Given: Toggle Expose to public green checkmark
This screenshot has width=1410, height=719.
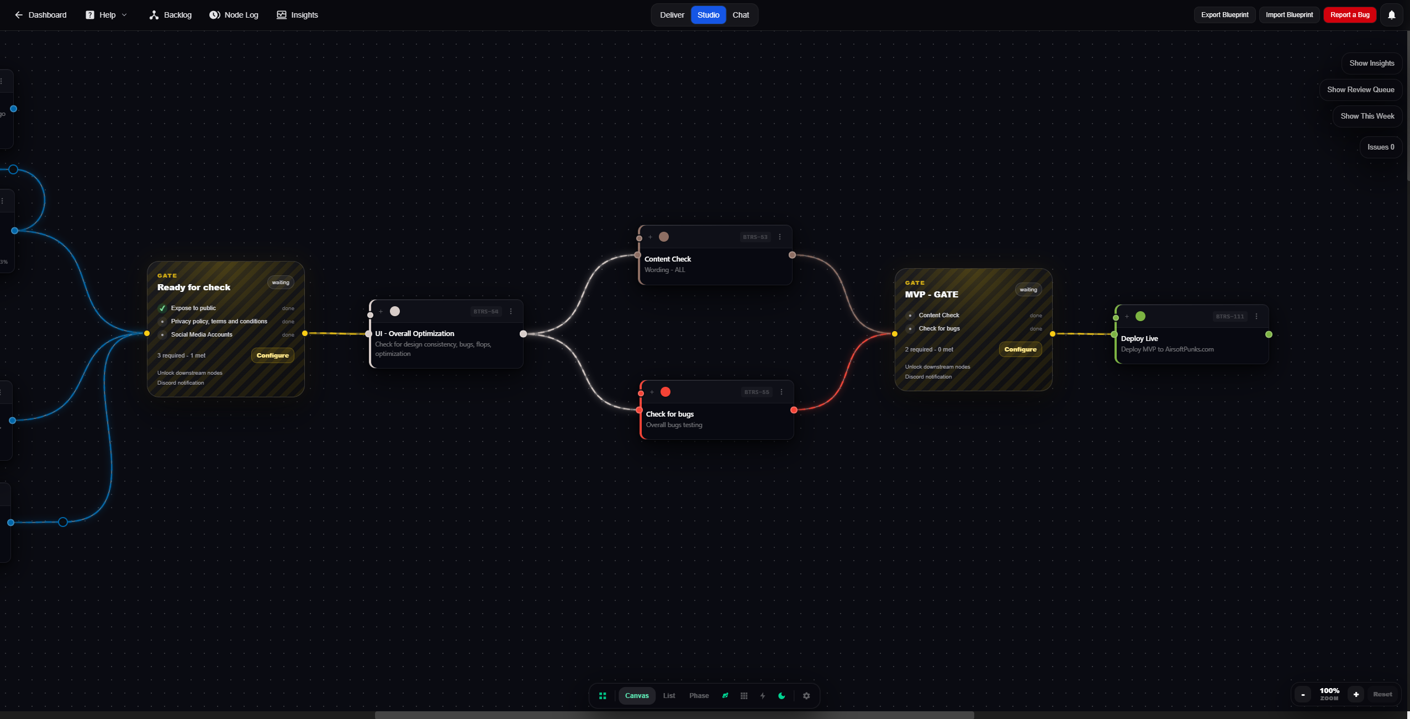Looking at the screenshot, I should 162,308.
